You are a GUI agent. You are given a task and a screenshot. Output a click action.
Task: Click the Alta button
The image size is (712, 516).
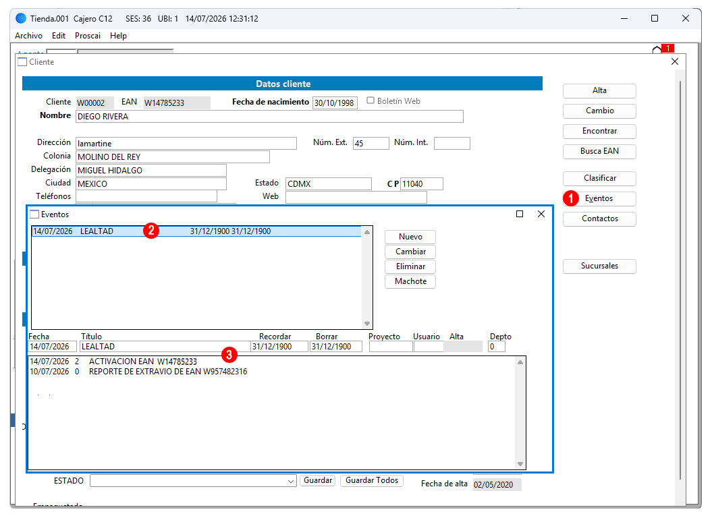[x=599, y=90]
